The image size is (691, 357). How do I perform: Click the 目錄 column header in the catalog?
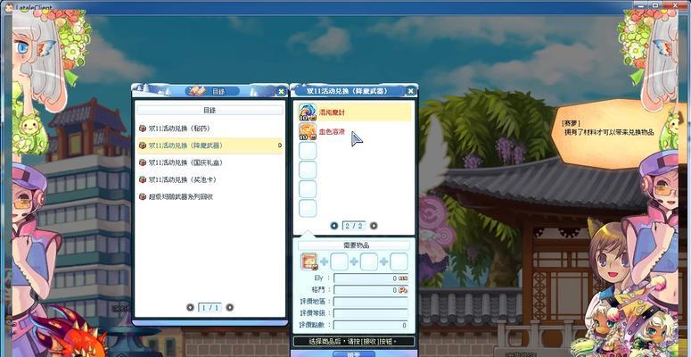coord(210,111)
